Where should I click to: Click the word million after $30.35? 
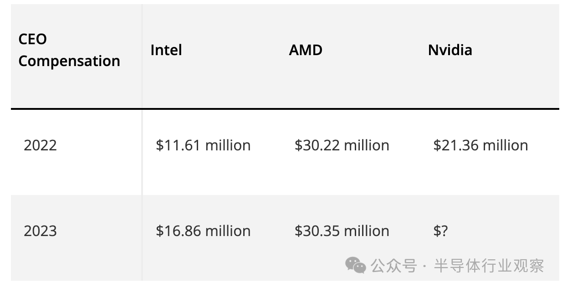point(367,231)
